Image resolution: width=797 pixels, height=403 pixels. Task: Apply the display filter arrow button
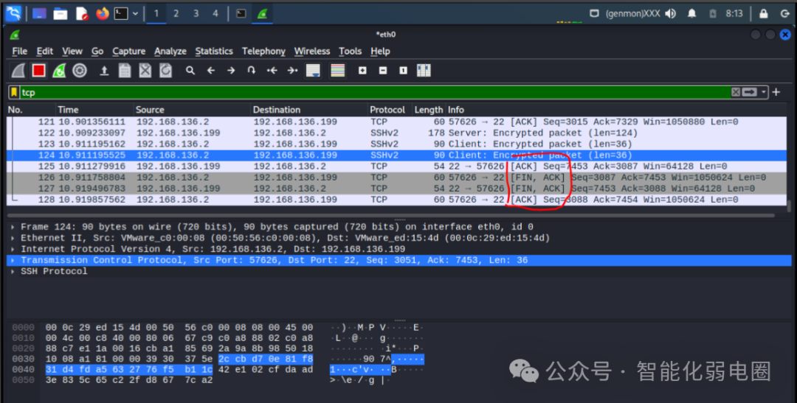pos(750,92)
